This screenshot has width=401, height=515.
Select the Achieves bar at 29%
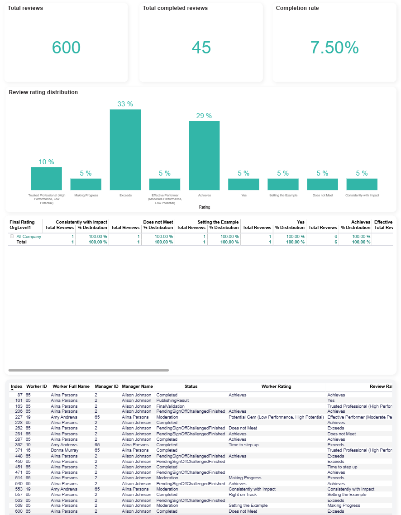[204, 155]
